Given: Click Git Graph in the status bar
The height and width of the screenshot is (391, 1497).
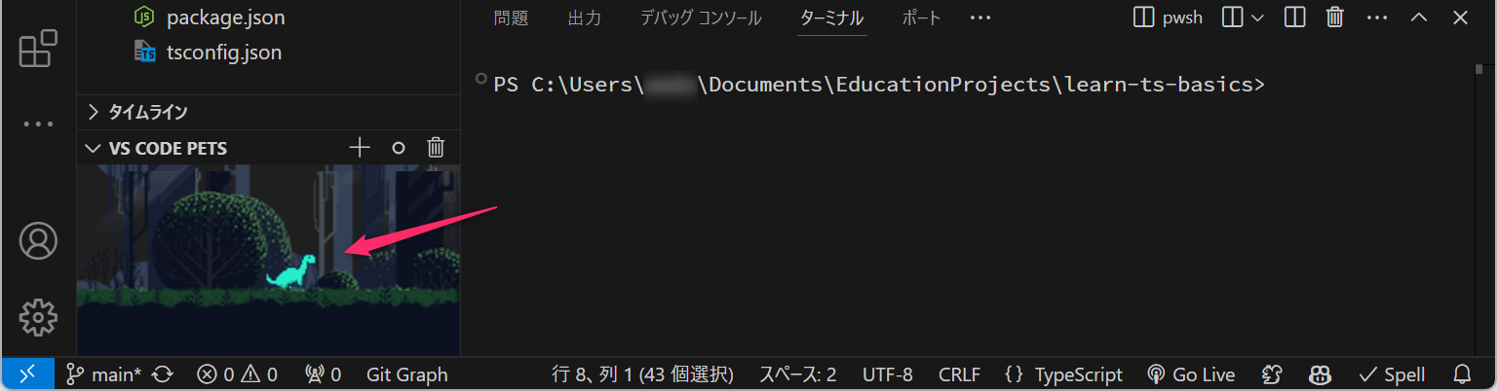Looking at the screenshot, I should [x=406, y=374].
